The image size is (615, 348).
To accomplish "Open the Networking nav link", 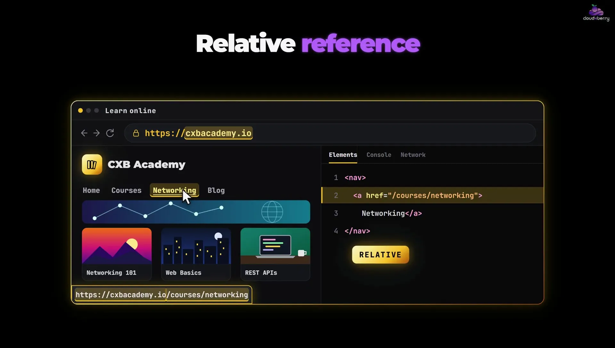I will point(174,190).
